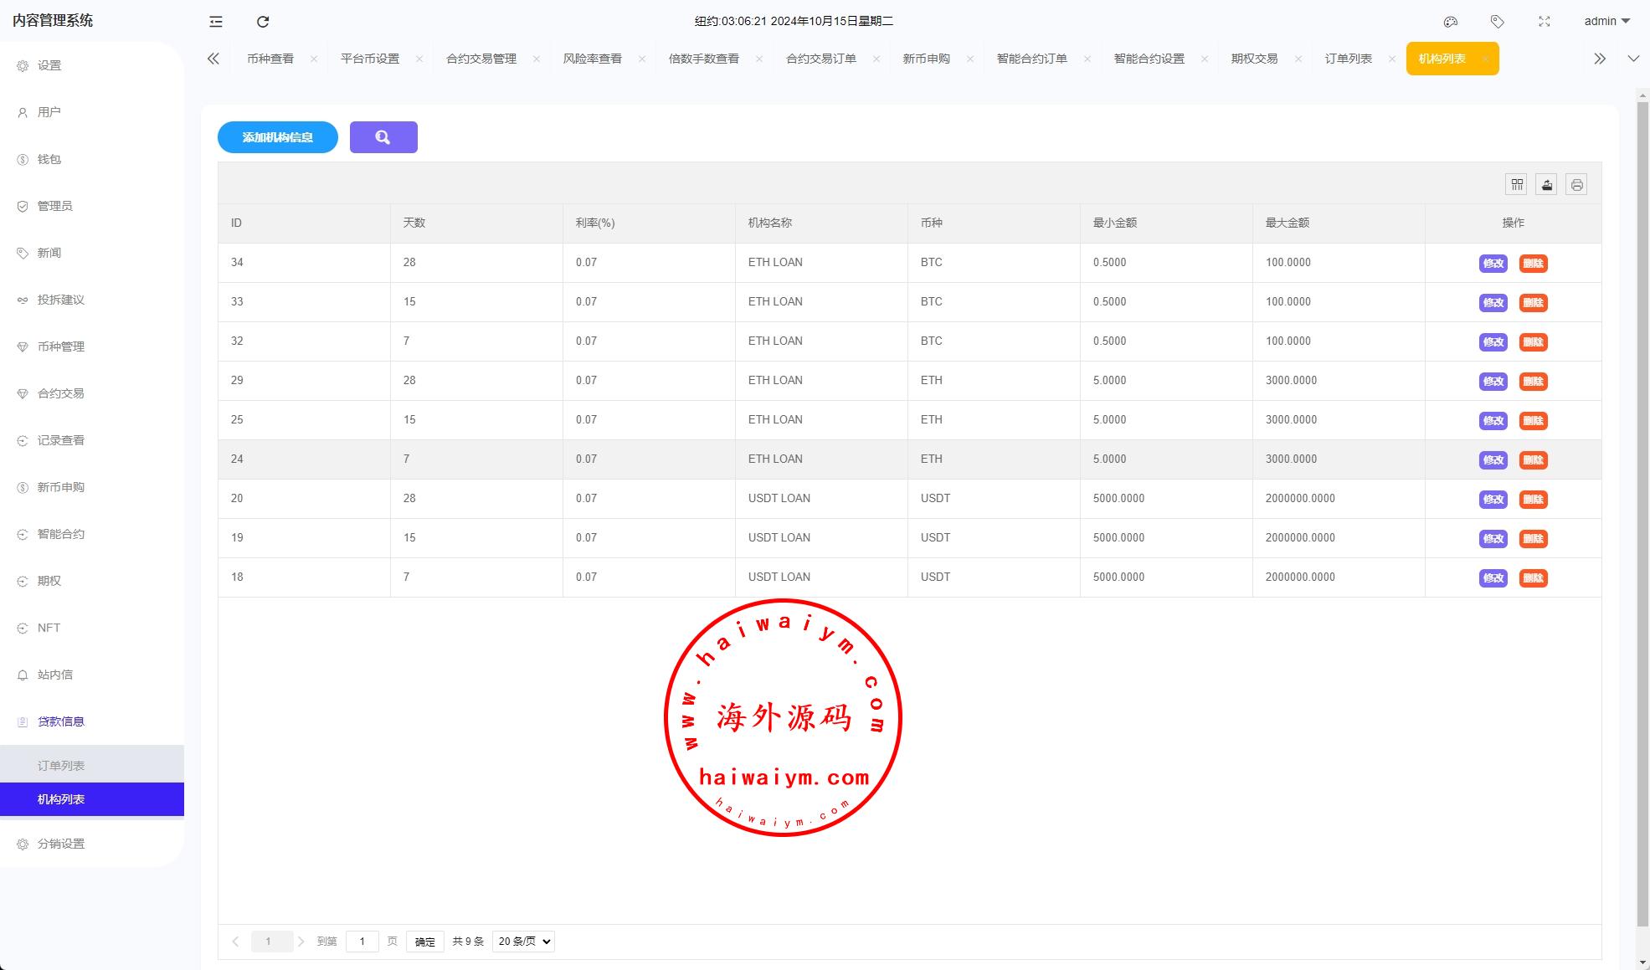
Task: Click the export table icon
Action: [1547, 185]
